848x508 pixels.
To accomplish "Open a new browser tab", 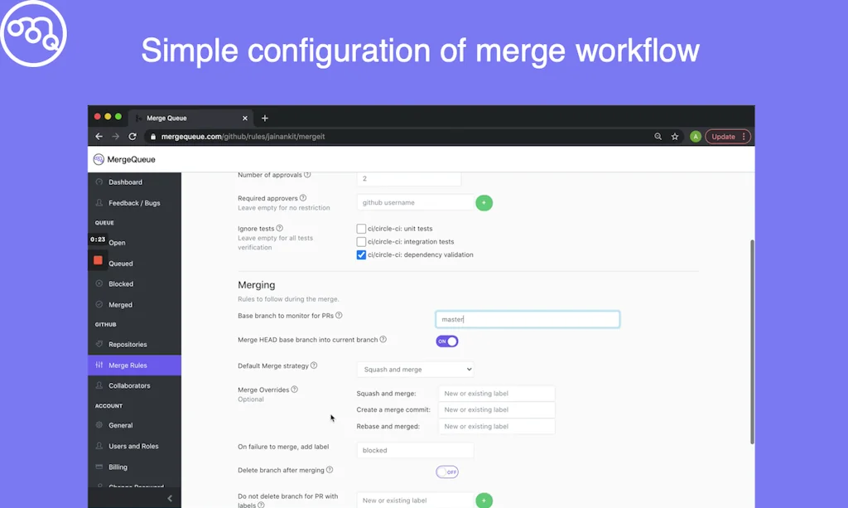I will point(264,118).
